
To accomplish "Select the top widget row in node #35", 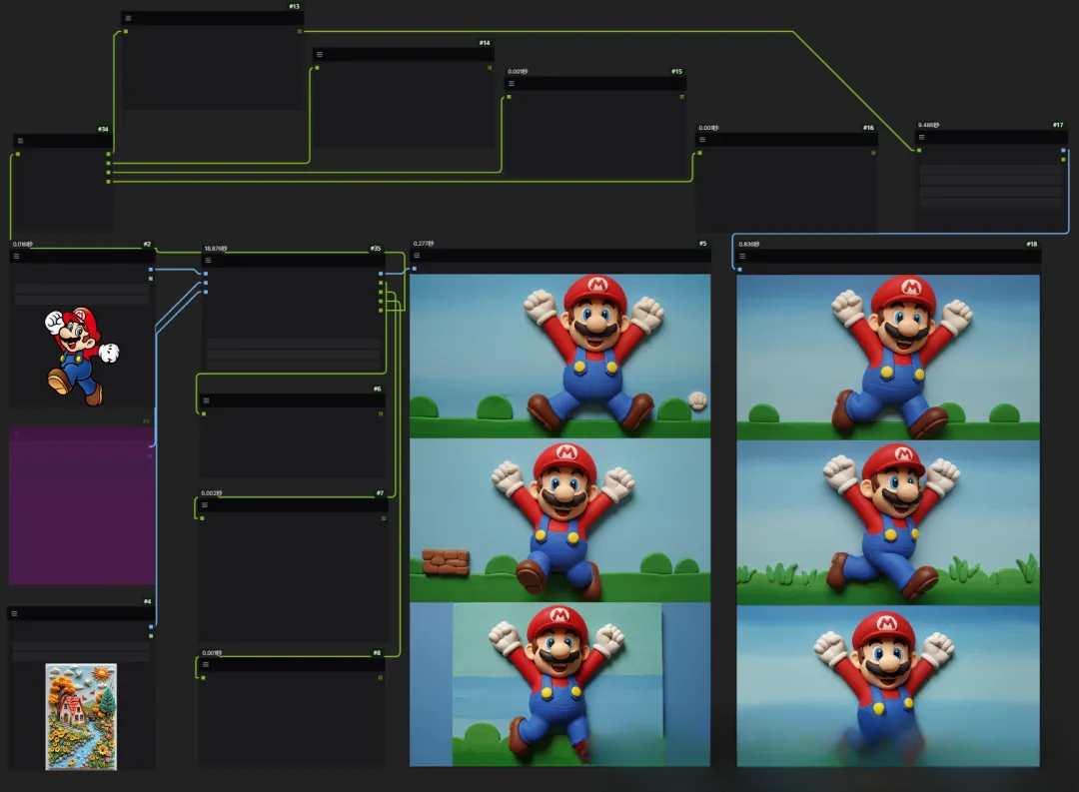I will click(293, 344).
